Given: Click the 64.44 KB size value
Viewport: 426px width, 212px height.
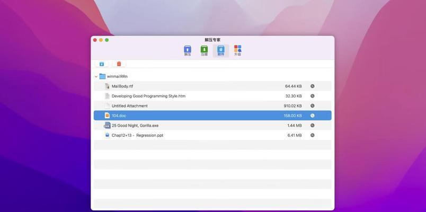Looking at the screenshot, I should pyautogui.click(x=294, y=86).
